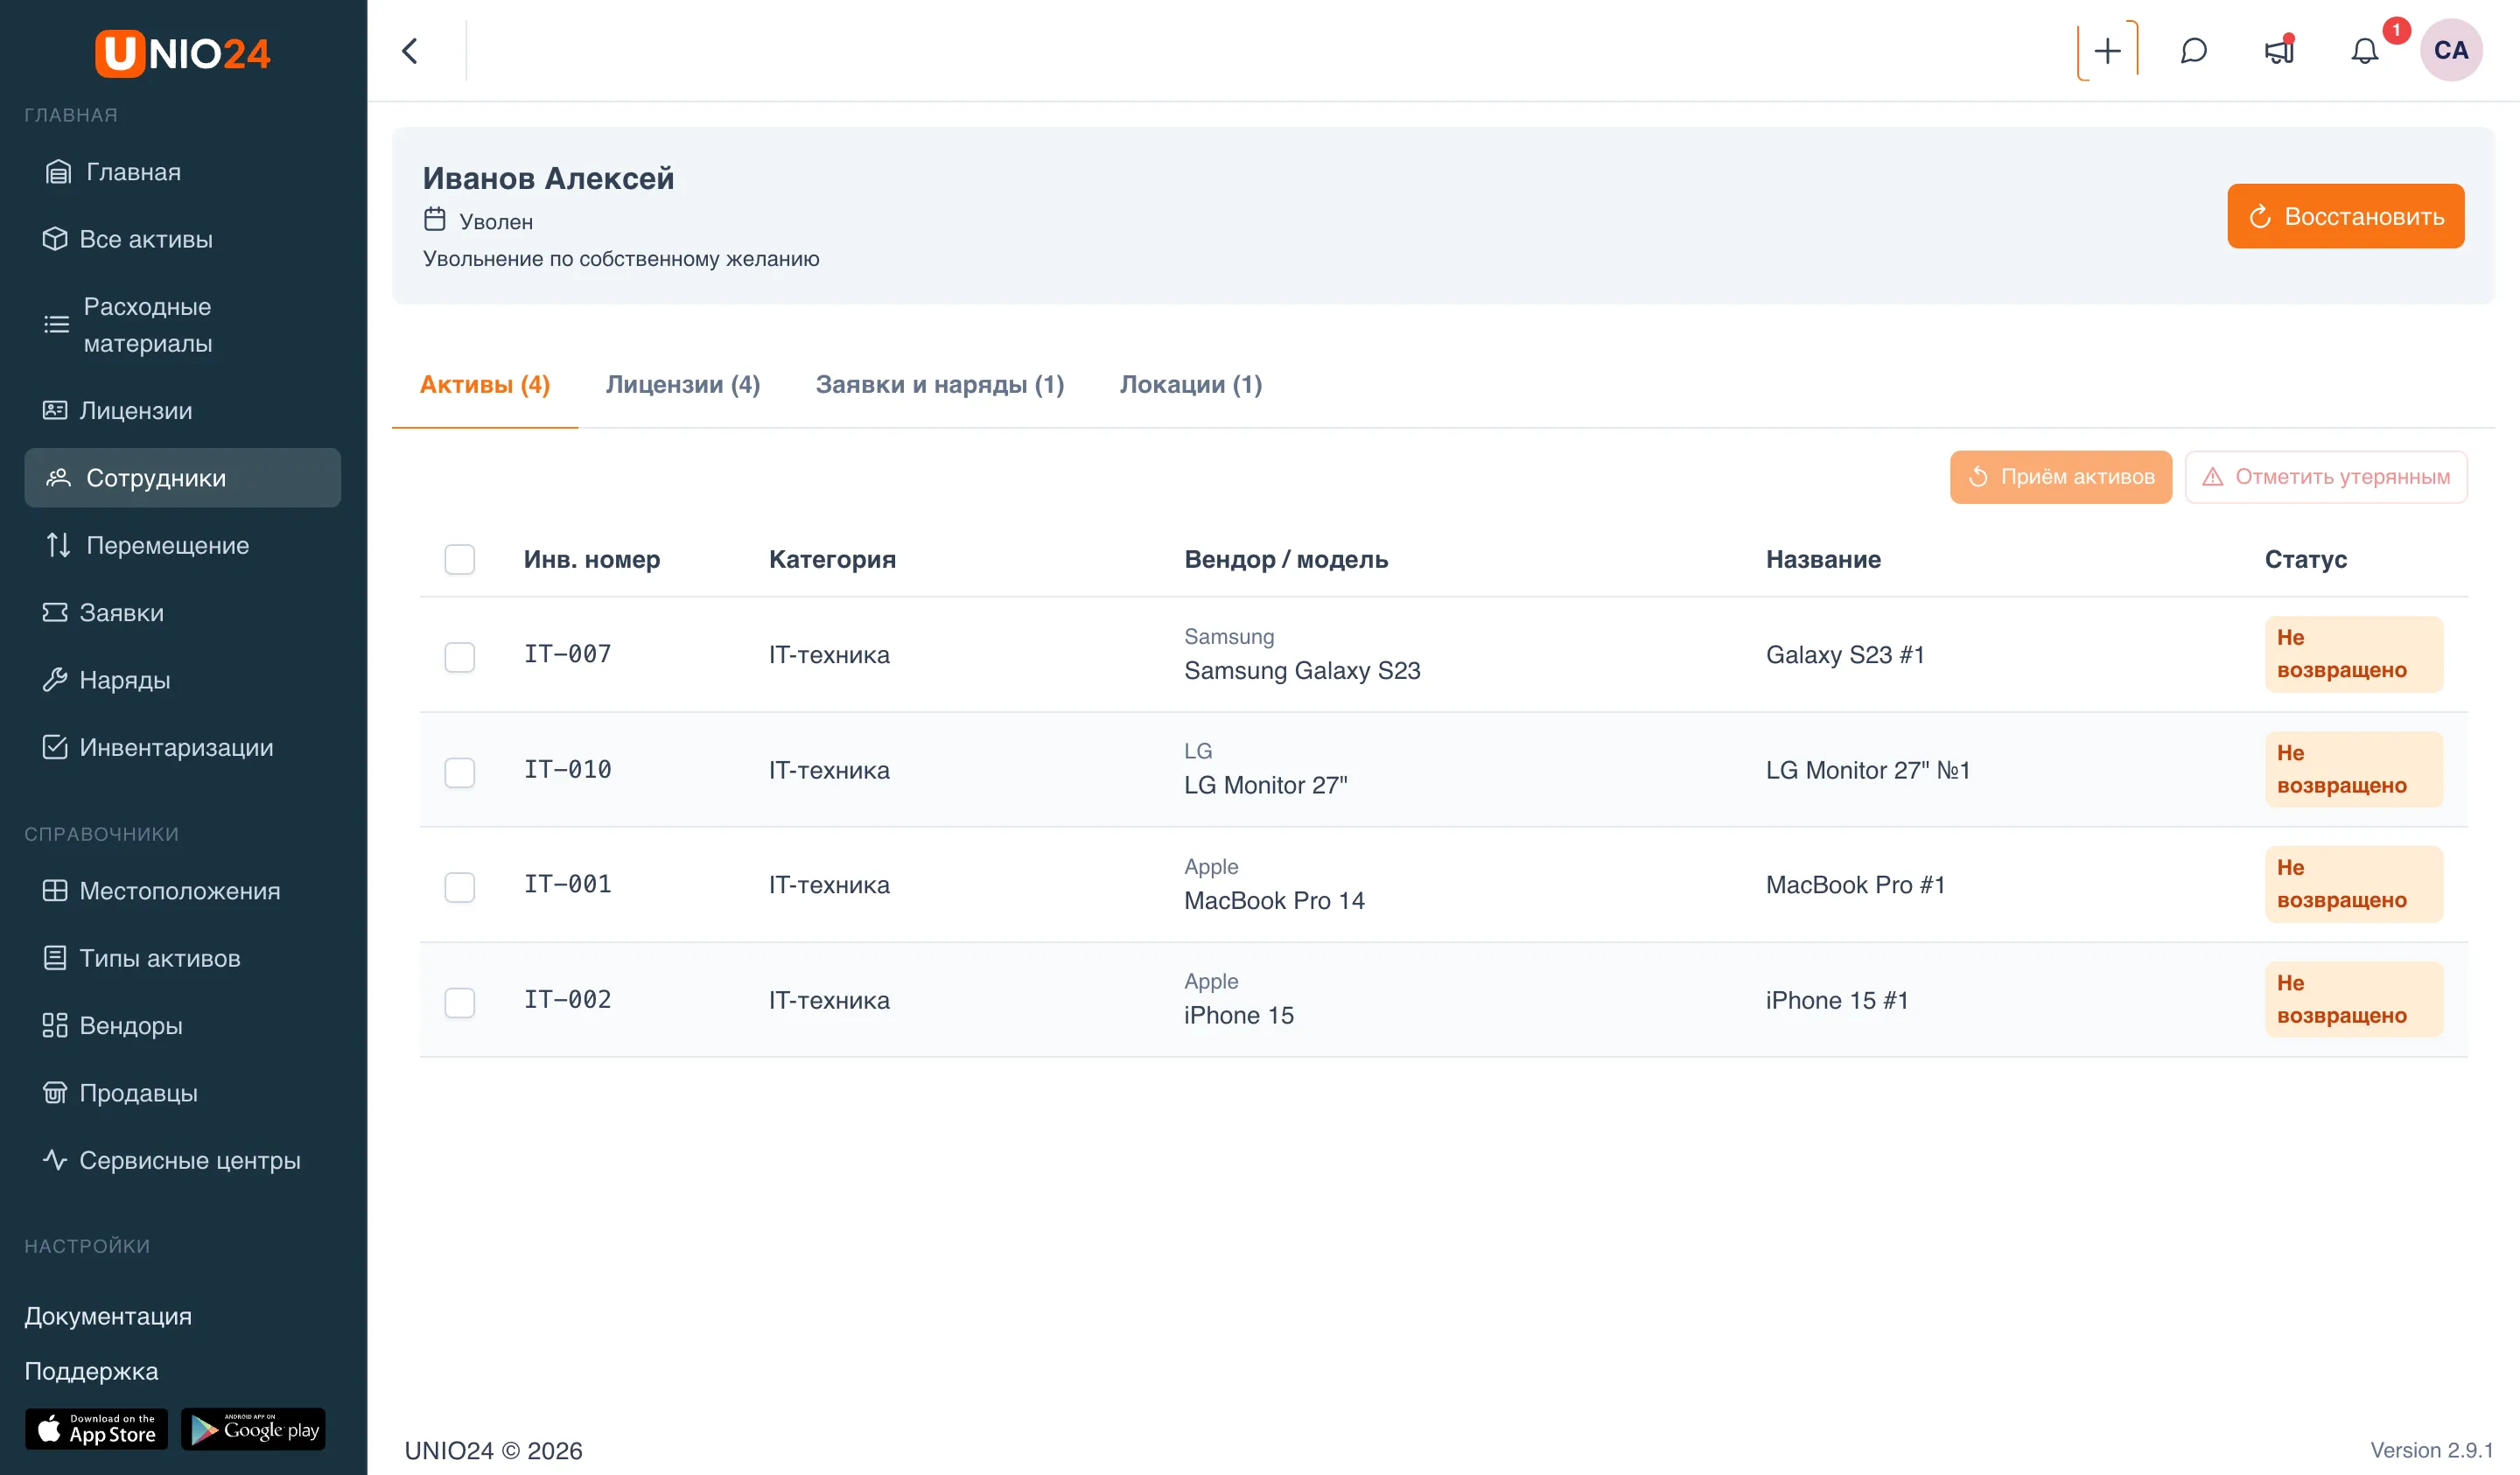The image size is (2520, 1475).
Task: Click the LG Monitor 27" №1 name cell
Action: pos(1867,770)
